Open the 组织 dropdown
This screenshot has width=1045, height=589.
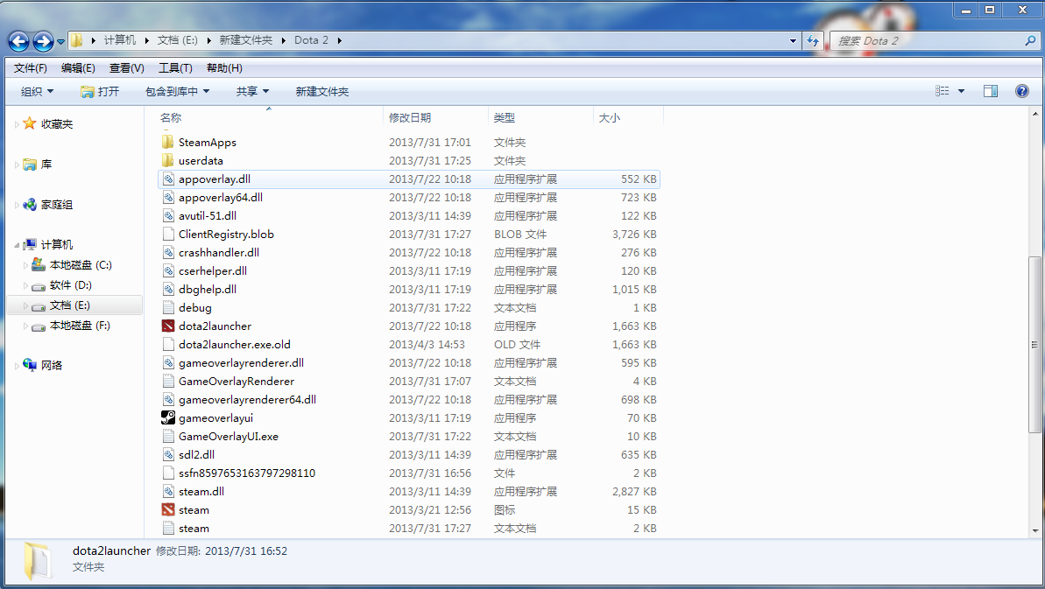38,91
